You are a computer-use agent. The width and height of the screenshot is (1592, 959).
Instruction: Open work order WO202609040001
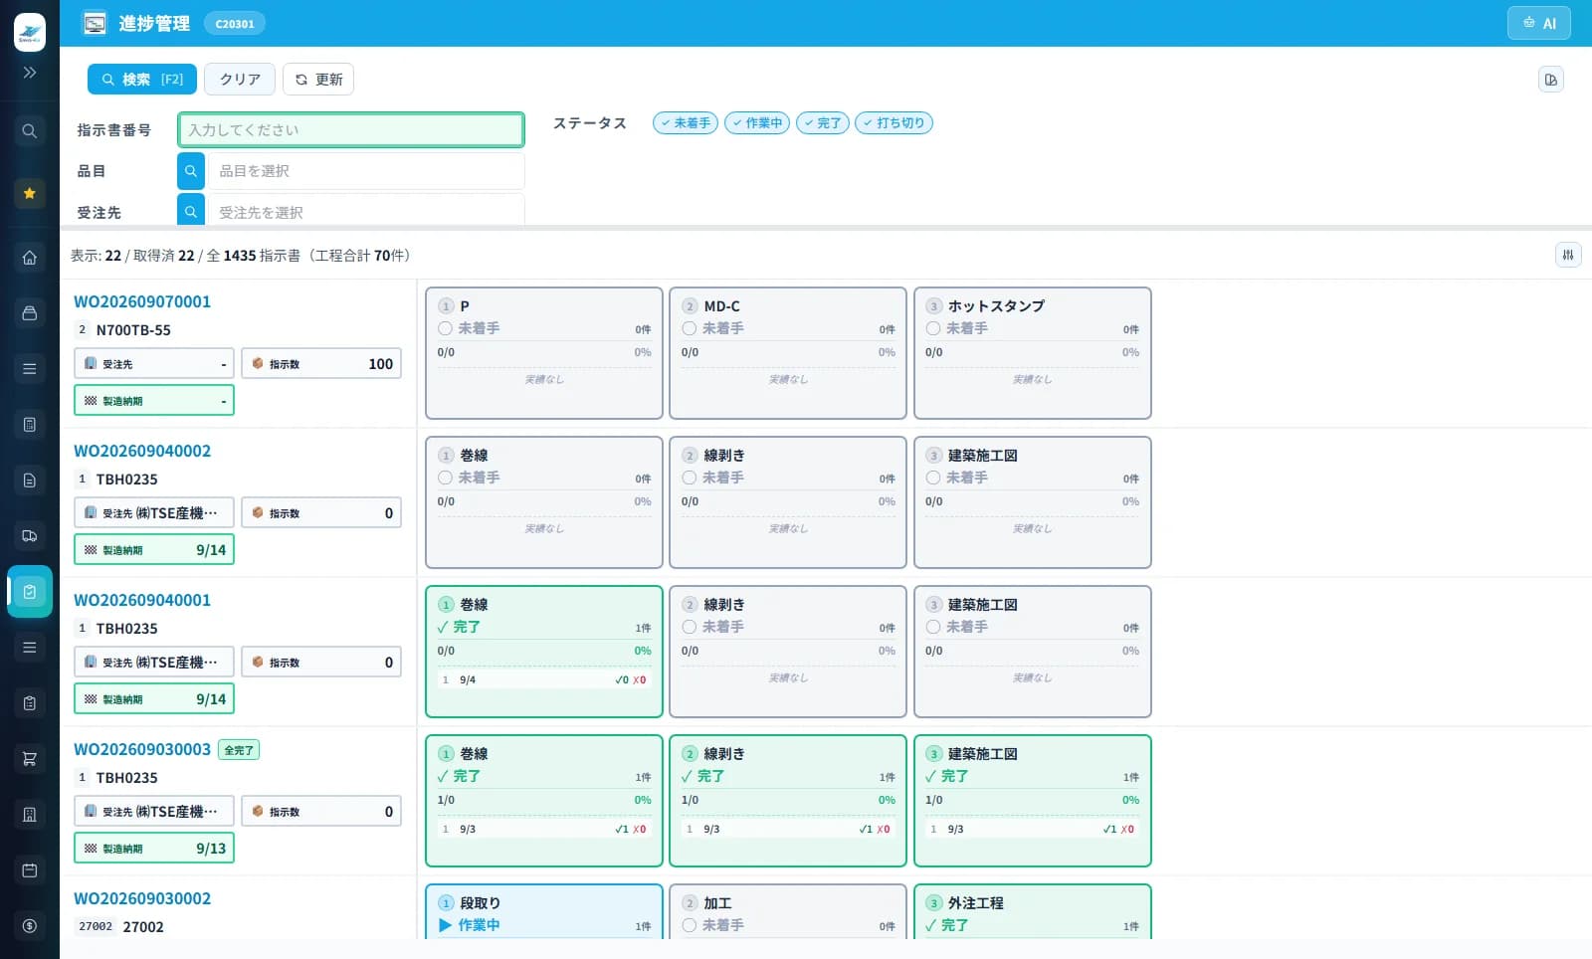click(x=142, y=600)
